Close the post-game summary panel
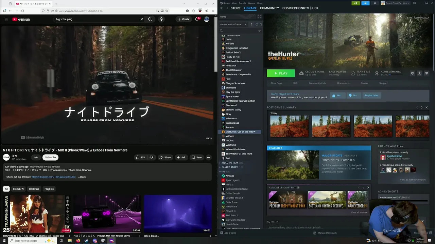The height and width of the screenshot is (244, 435). 427,107
